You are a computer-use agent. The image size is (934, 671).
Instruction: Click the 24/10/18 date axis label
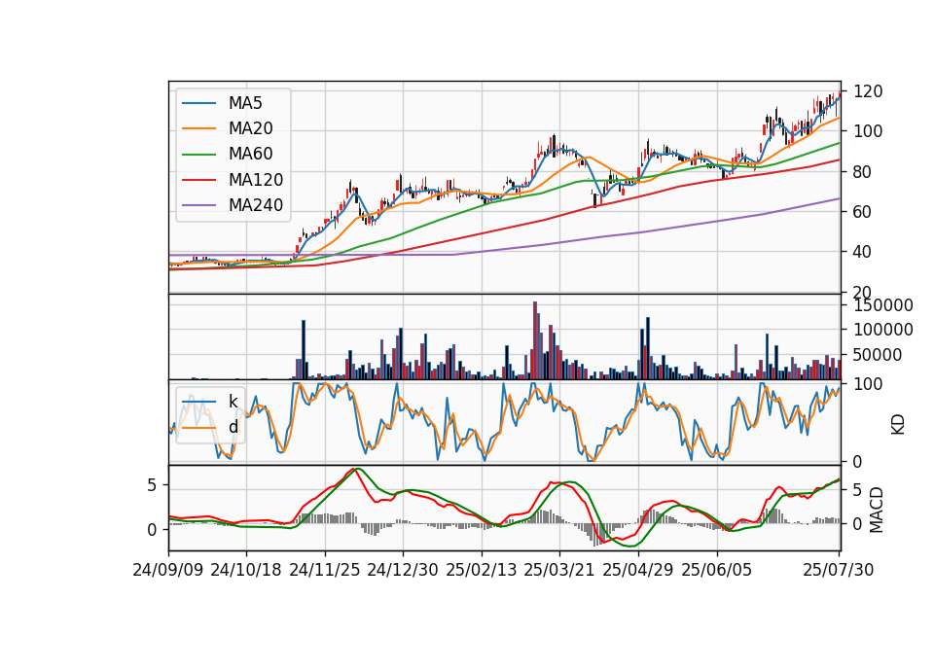(x=246, y=570)
